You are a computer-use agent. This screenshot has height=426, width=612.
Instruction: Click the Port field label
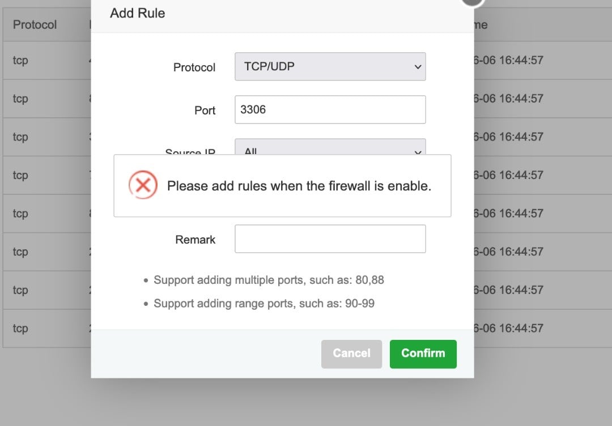click(x=205, y=110)
